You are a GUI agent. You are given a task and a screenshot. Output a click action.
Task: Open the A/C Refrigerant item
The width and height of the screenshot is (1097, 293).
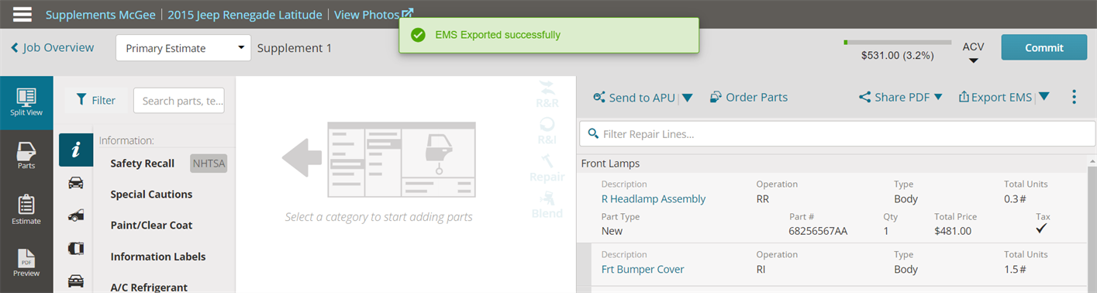(x=149, y=287)
